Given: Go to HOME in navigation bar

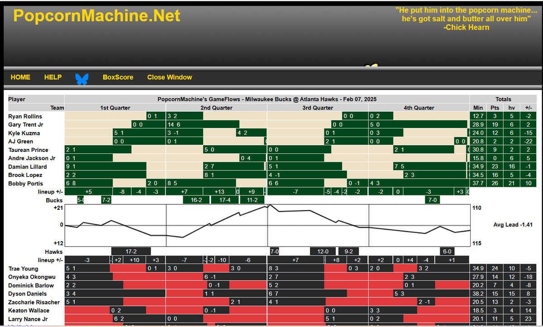Looking at the screenshot, I should (20, 77).
